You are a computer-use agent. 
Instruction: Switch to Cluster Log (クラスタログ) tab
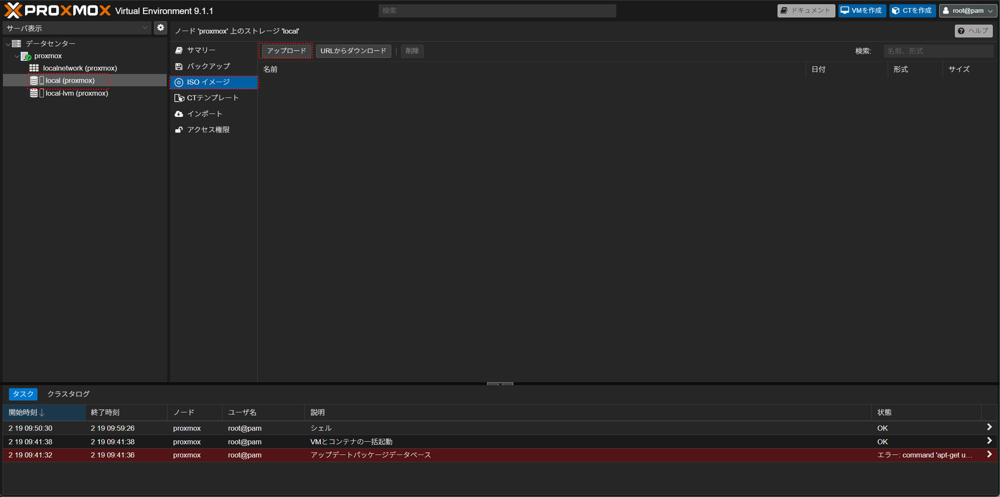point(68,394)
